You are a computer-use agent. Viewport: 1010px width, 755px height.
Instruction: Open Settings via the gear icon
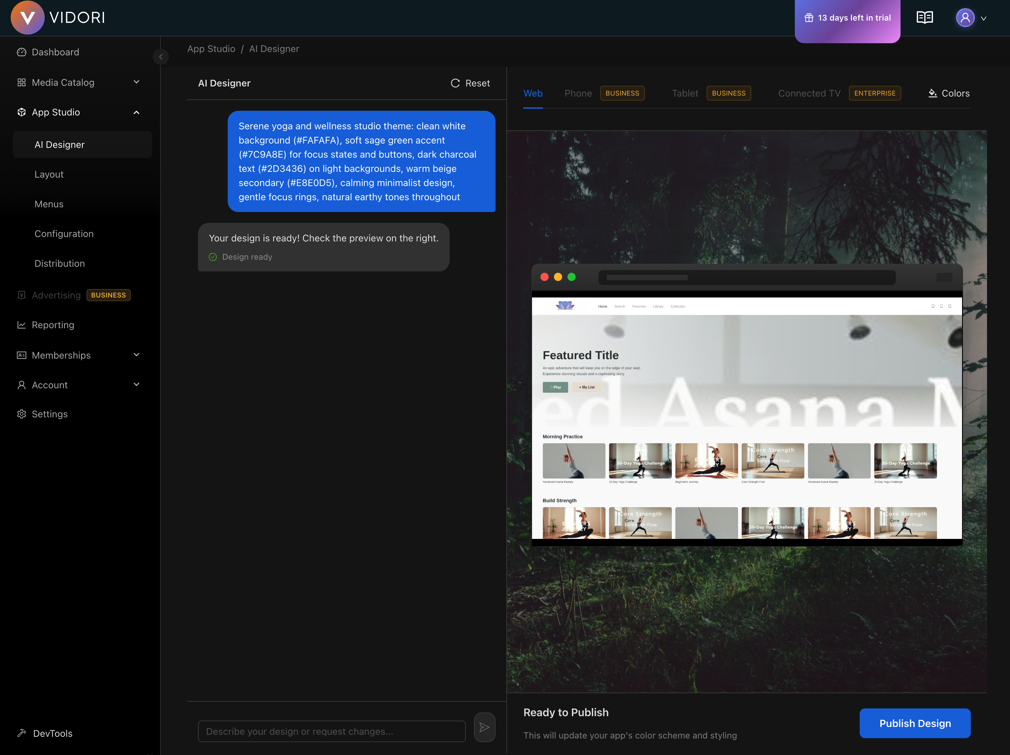[22, 414]
